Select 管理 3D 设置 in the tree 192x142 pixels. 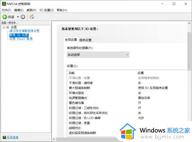[x=19, y=35]
